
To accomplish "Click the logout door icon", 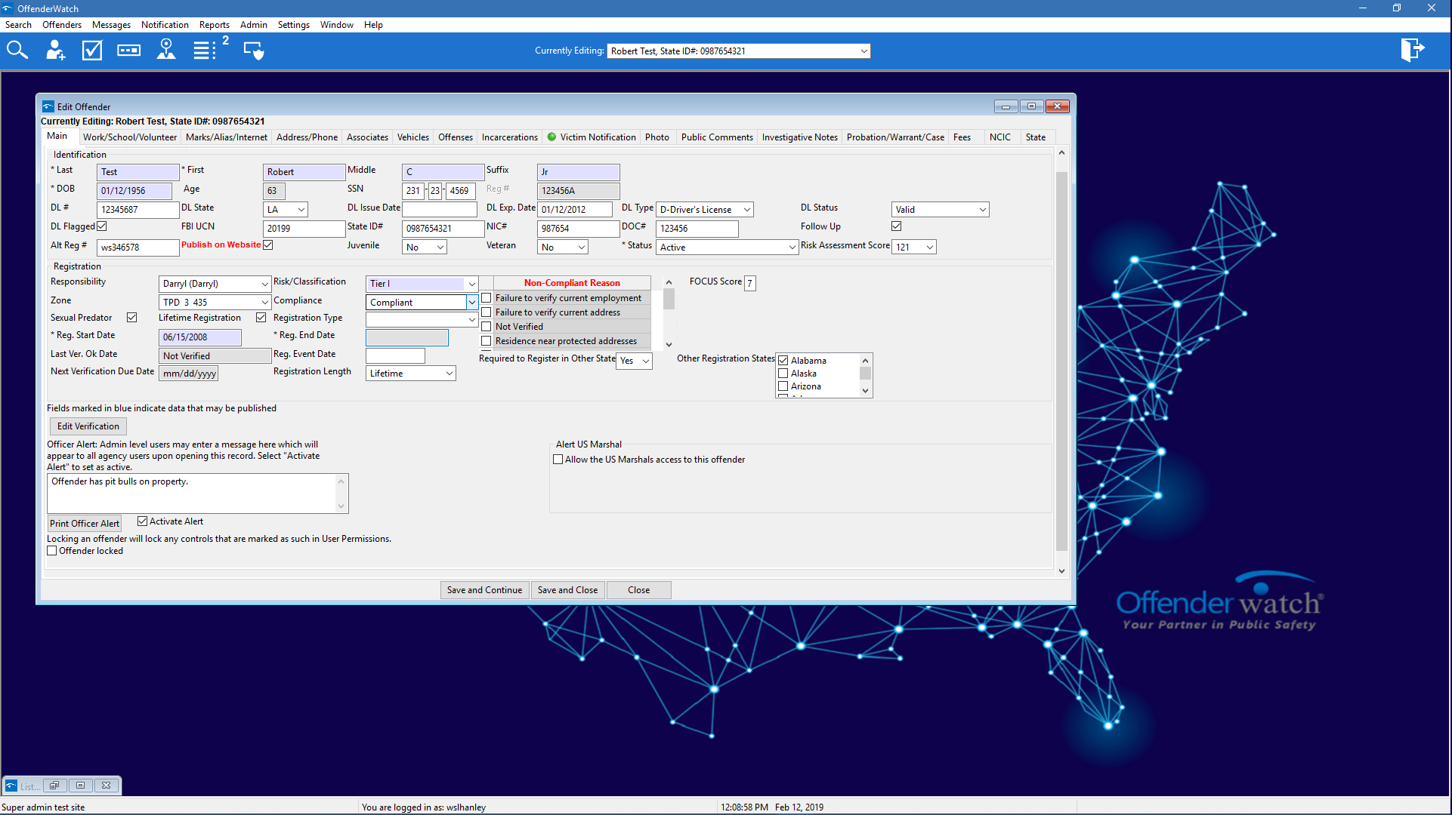I will coord(1411,51).
